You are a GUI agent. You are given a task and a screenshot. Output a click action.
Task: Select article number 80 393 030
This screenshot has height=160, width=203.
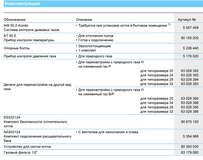click(190, 147)
